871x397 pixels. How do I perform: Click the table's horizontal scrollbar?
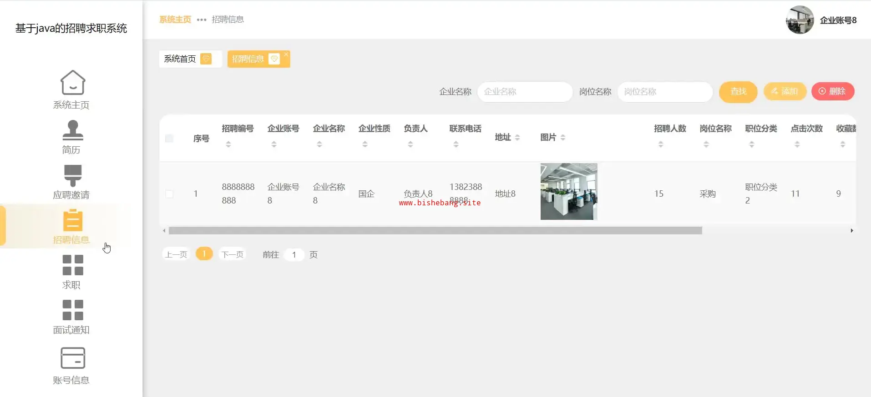tap(435, 231)
